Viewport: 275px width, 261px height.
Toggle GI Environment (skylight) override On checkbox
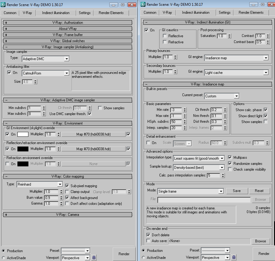(7, 134)
